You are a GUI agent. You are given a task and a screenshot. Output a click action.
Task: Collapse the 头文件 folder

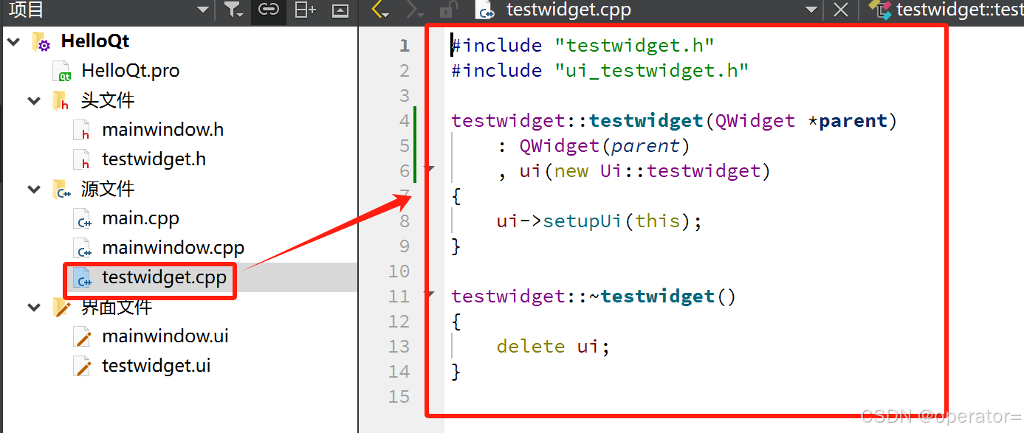coord(34,101)
